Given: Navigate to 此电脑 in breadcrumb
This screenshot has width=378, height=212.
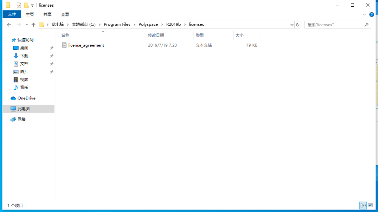Looking at the screenshot, I should (58, 24).
